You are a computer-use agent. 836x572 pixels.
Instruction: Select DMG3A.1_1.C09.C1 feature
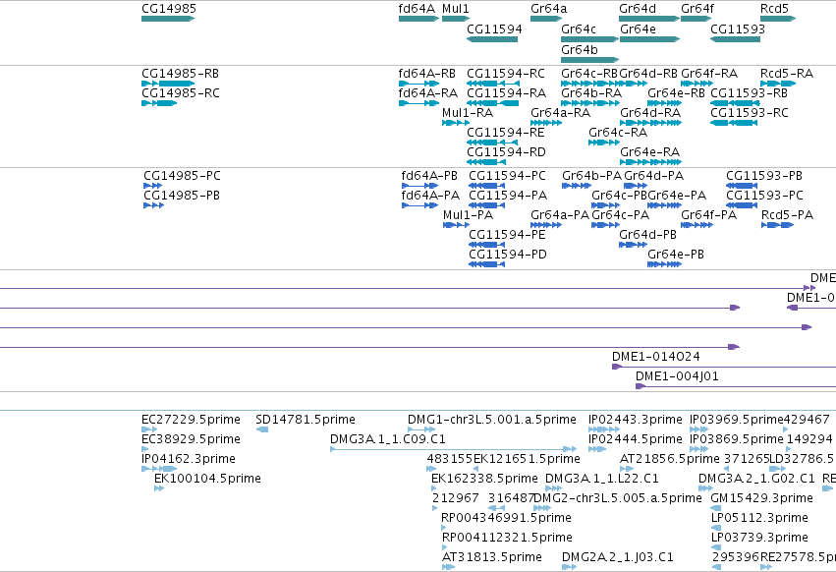(x=453, y=449)
